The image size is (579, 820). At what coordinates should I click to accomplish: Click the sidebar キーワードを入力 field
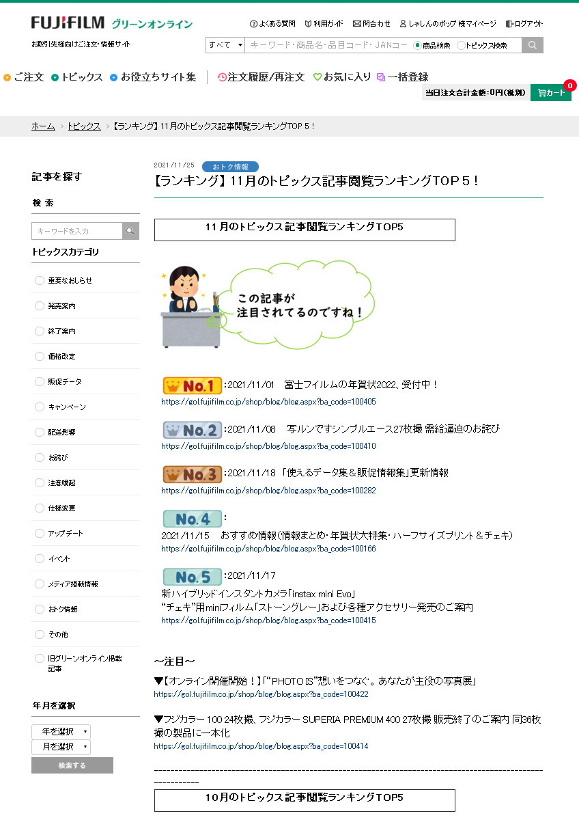tap(77, 231)
